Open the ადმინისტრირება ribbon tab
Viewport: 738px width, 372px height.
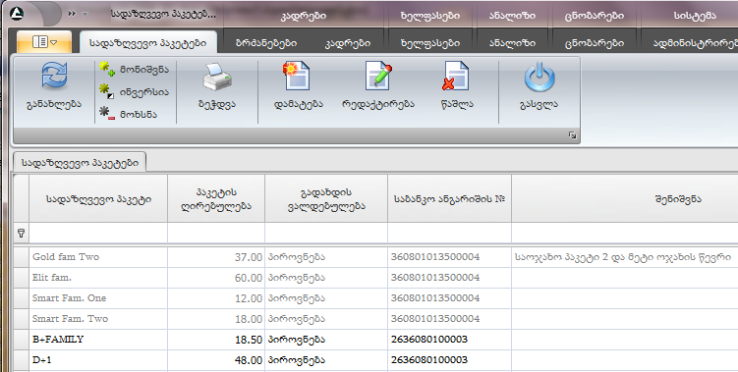[695, 43]
